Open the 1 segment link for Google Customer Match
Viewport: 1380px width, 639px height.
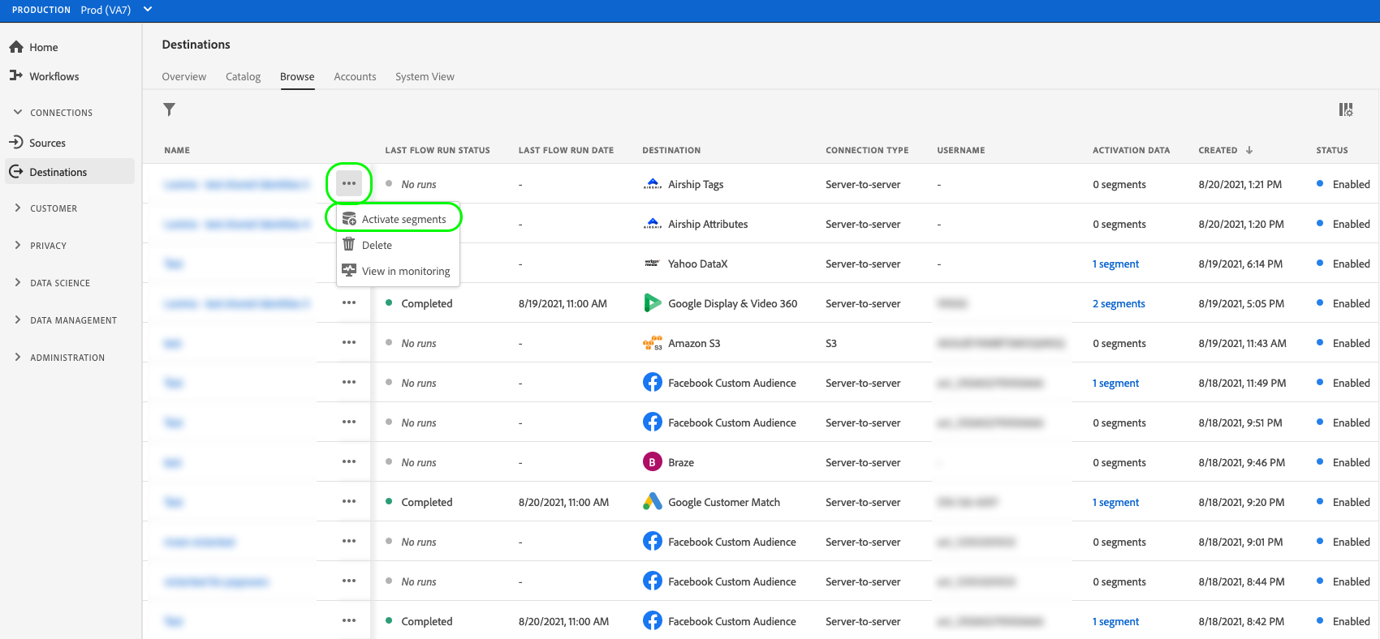click(1115, 502)
